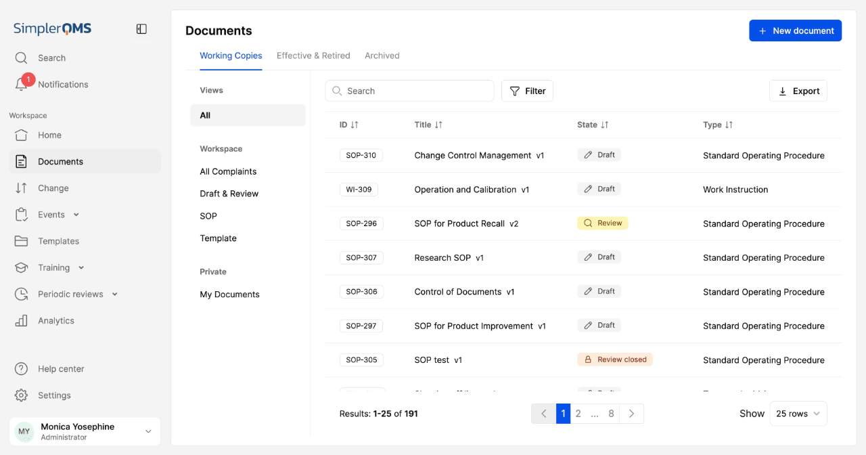Select the All Complaints view
Viewport: 866px width, 455px height.
pos(228,171)
